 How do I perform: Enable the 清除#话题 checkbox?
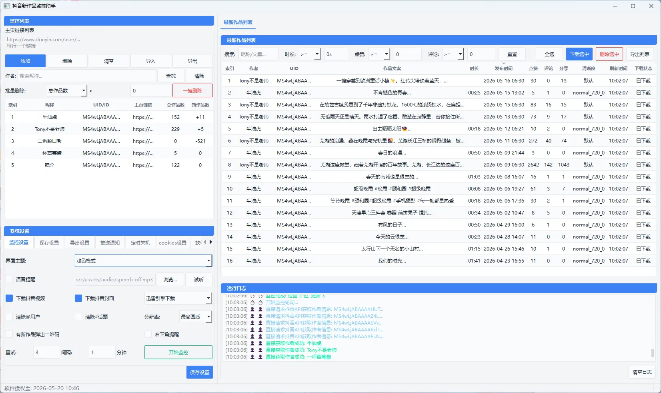pos(78,317)
